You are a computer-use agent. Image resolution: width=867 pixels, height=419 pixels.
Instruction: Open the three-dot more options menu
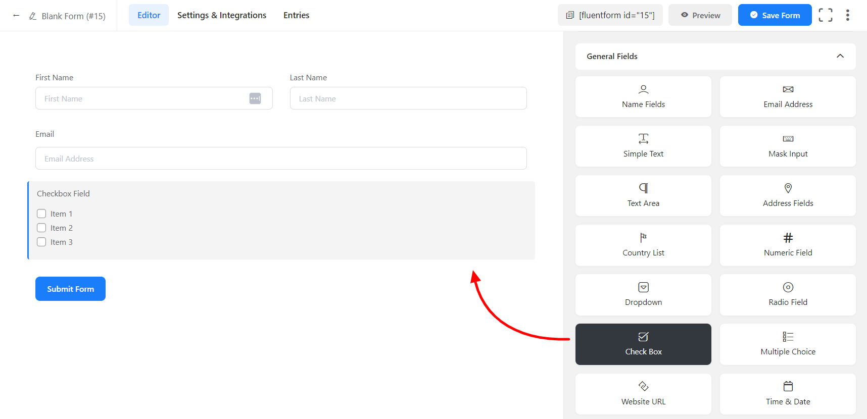848,15
